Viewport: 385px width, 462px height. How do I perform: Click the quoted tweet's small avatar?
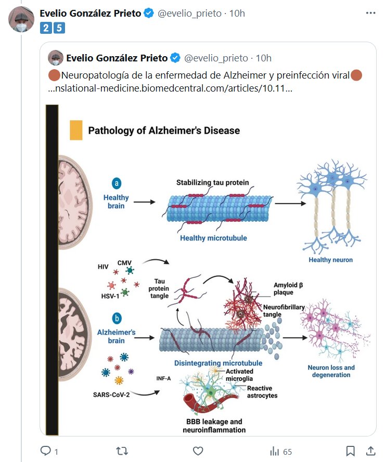[56, 58]
